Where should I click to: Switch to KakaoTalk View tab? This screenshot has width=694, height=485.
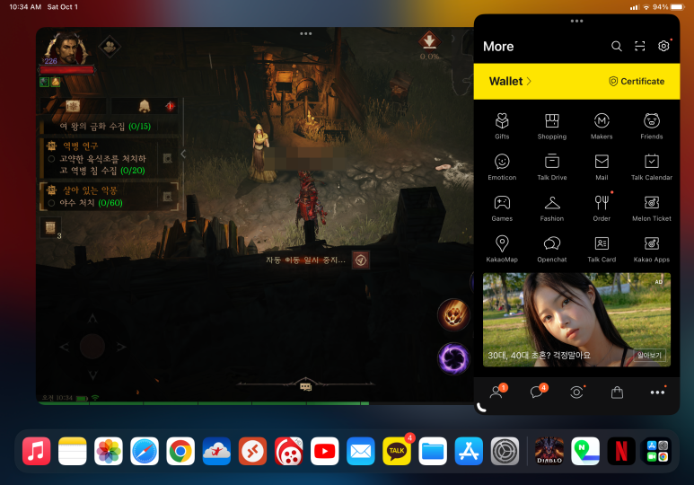pyautogui.click(x=576, y=392)
